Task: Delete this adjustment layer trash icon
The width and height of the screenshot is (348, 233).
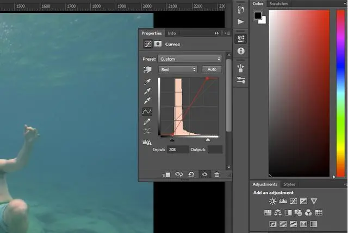Action: pos(217,174)
